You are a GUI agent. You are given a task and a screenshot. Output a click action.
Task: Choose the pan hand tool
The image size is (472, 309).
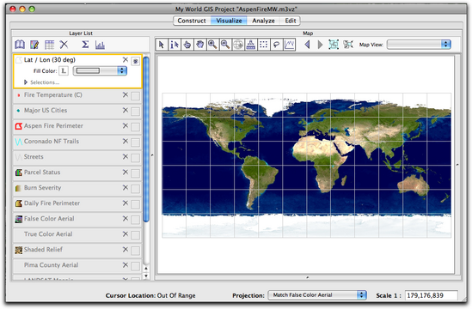tap(199, 45)
